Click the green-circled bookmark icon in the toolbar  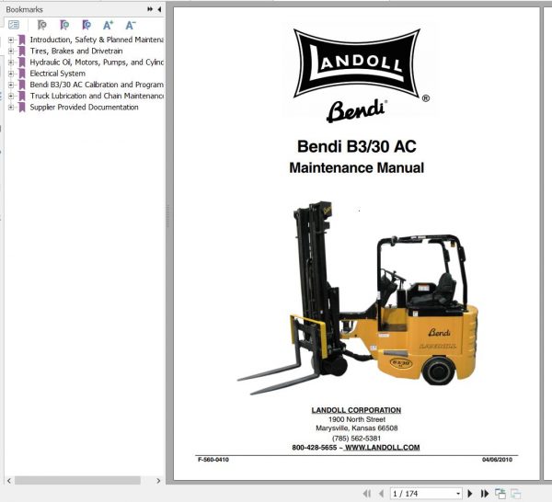click(x=64, y=25)
